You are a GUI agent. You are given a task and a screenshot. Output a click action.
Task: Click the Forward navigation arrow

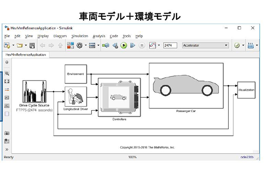point(51,45)
